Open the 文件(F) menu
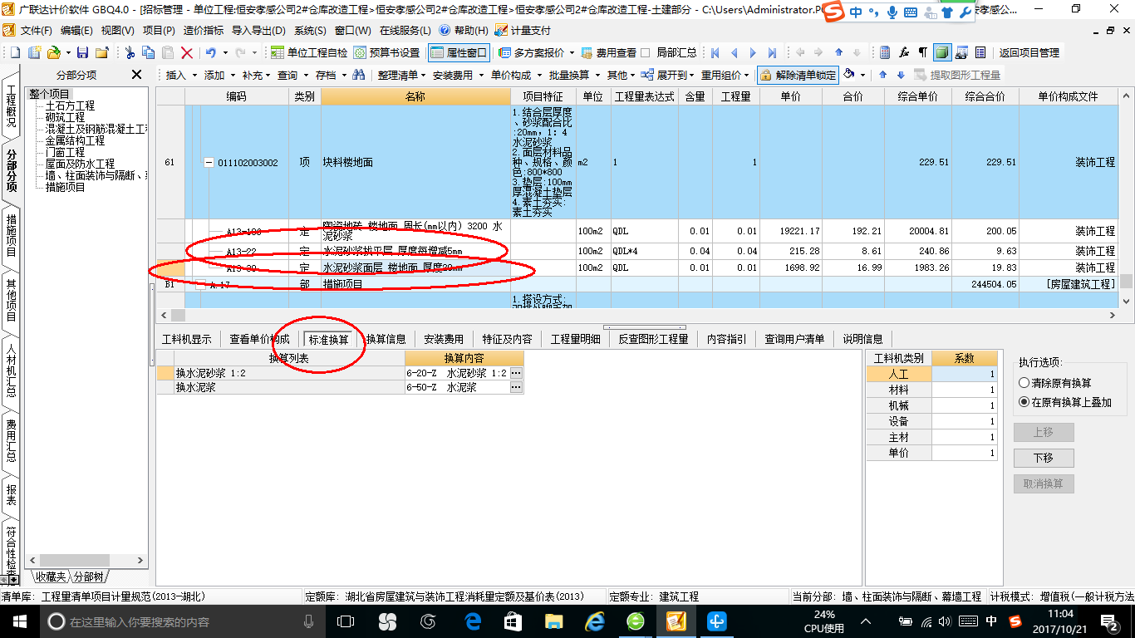1135x638 pixels. [x=36, y=30]
